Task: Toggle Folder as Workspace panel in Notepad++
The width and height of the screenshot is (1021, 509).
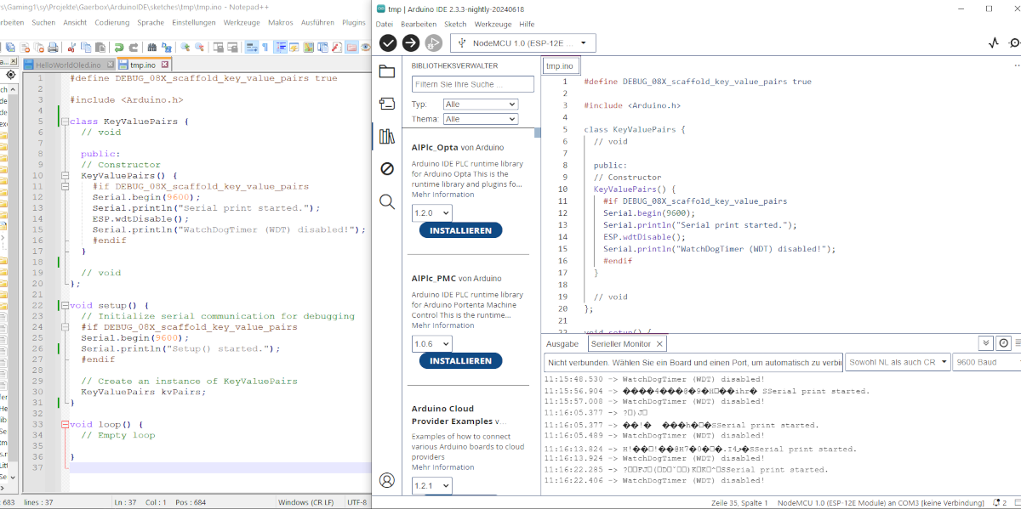Action: point(351,48)
